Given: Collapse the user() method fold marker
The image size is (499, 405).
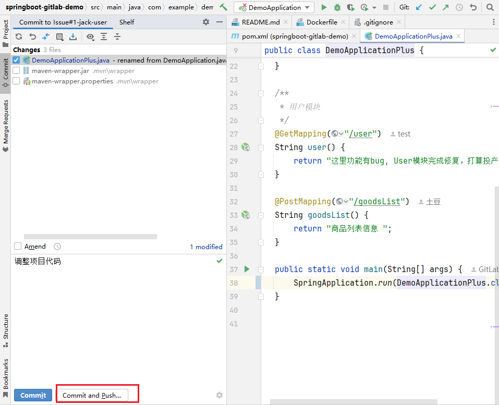Looking at the screenshot, I should coord(261,148).
